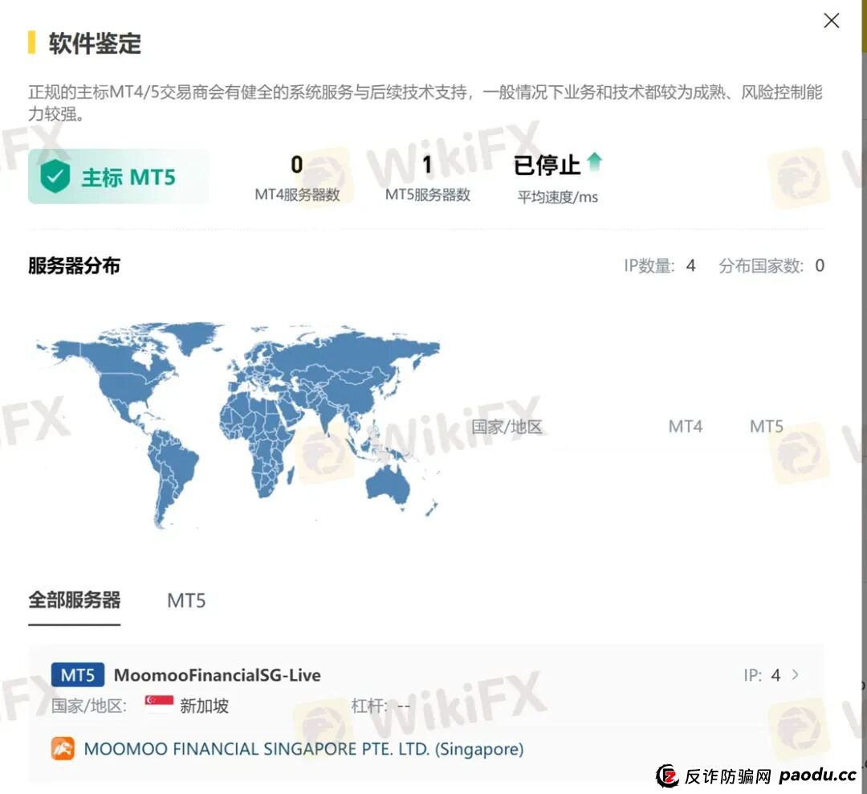This screenshot has height=794, width=867.
Task: Click the Moomoo orange logo icon
Action: tap(64, 748)
